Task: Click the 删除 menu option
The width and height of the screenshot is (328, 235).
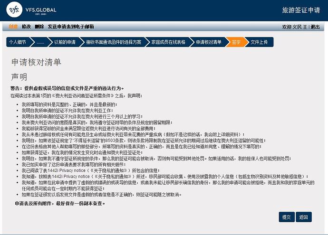Action: tap(39, 27)
